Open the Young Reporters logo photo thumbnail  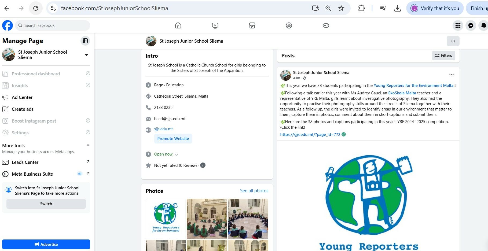(166, 219)
